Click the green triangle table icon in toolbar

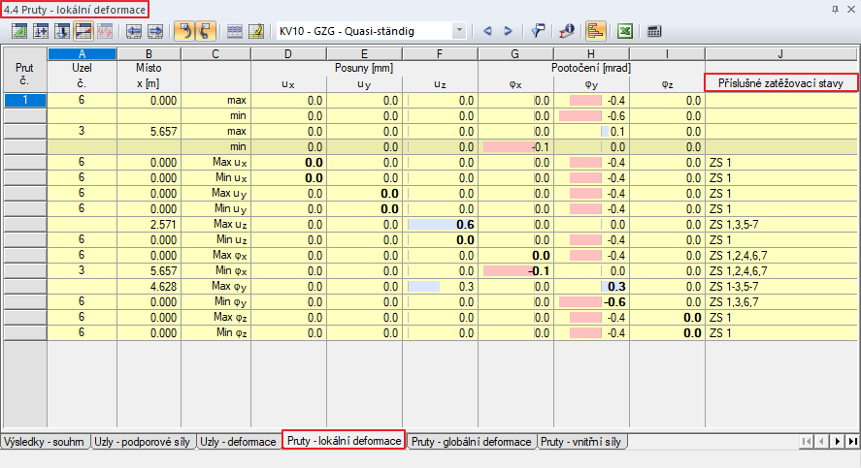[x=19, y=31]
